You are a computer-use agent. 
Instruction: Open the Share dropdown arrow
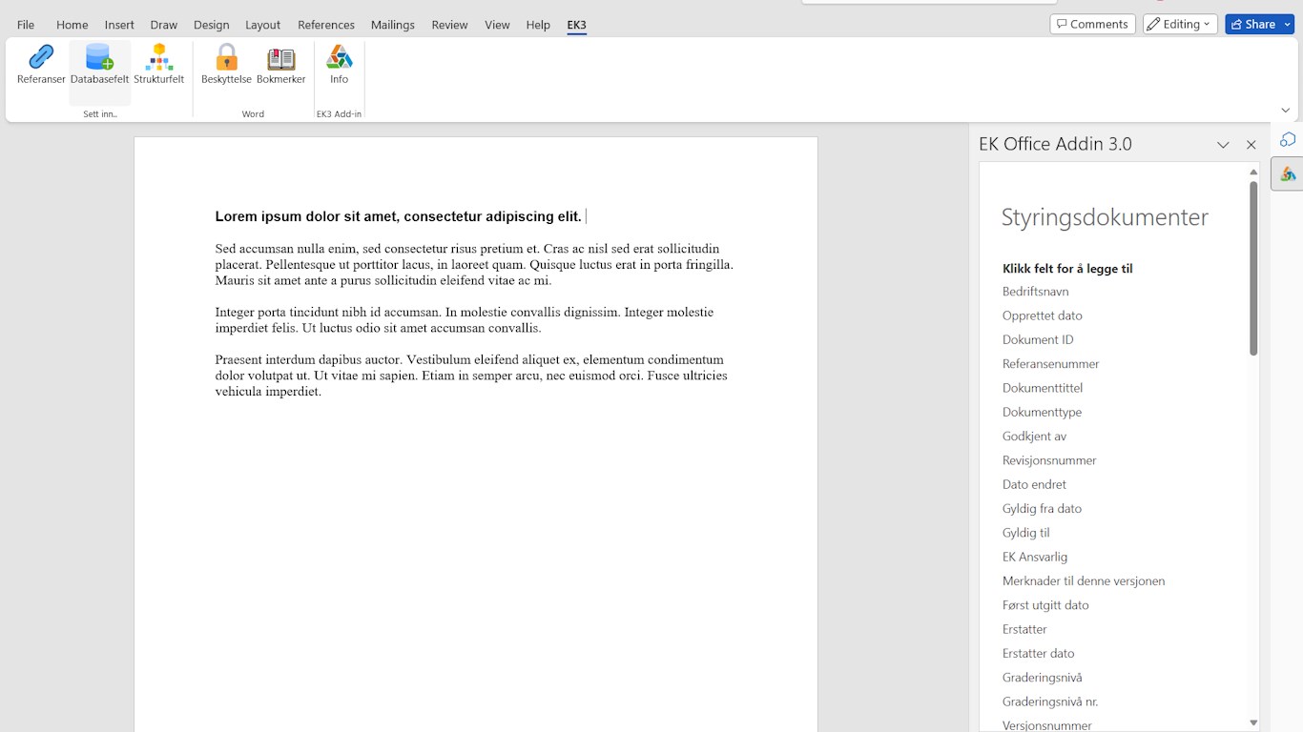pos(1288,24)
